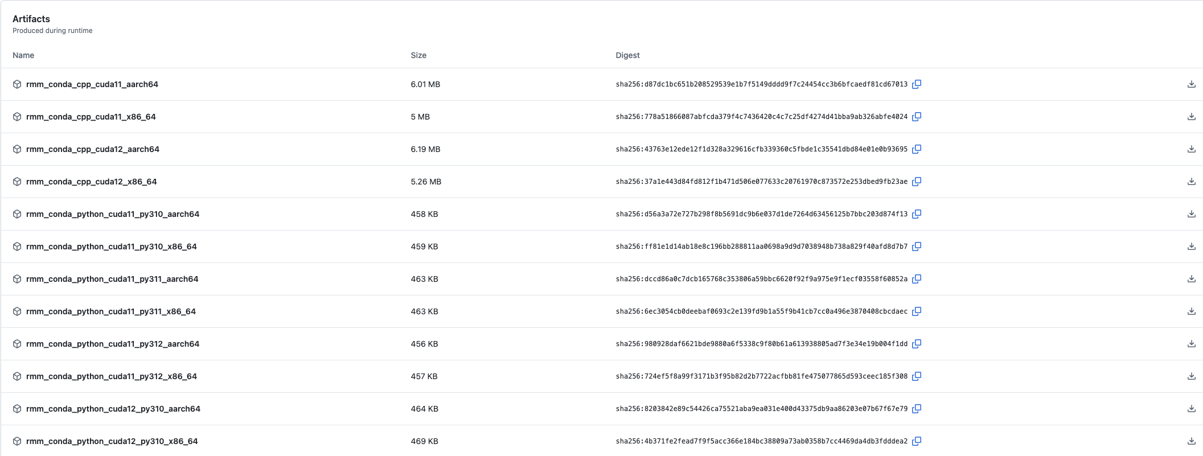This screenshot has width=1203, height=456.
Task: Select the sha256 digest text of rmm_conda_python_cuda11_py312_aarch64
Action: 761,344
